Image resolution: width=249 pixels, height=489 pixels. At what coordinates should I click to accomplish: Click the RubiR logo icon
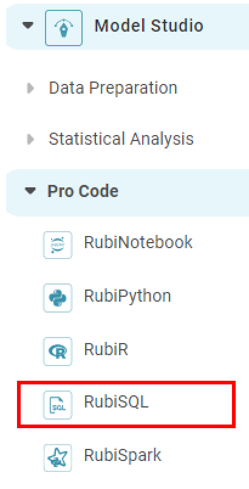pos(58,351)
